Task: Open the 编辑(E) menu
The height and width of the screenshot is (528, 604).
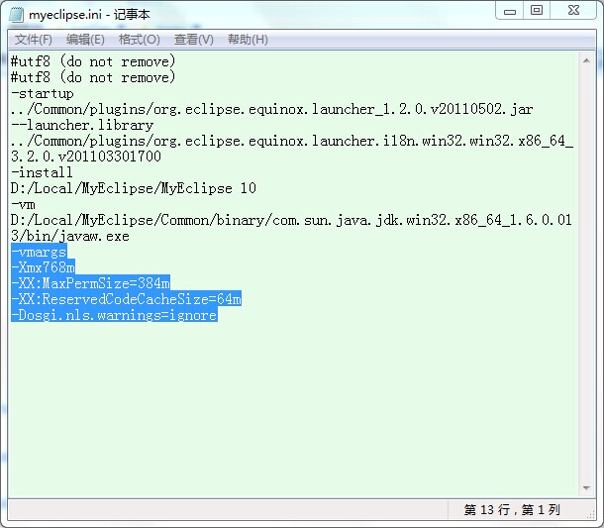Action: (x=85, y=40)
